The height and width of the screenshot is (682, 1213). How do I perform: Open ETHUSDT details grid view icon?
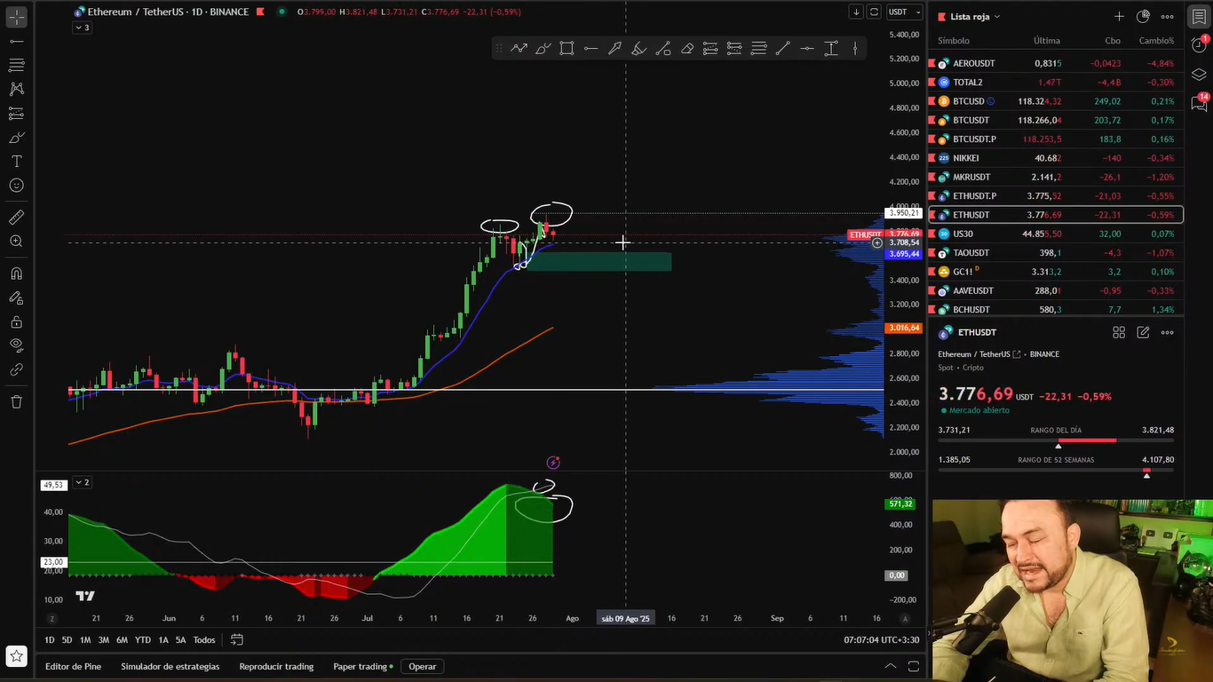pyautogui.click(x=1119, y=332)
